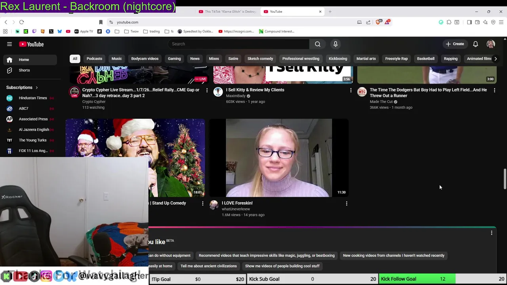Image resolution: width=507 pixels, height=285 pixels.
Task: Open the YouTube guide hamburger menu
Action: pyautogui.click(x=10, y=44)
